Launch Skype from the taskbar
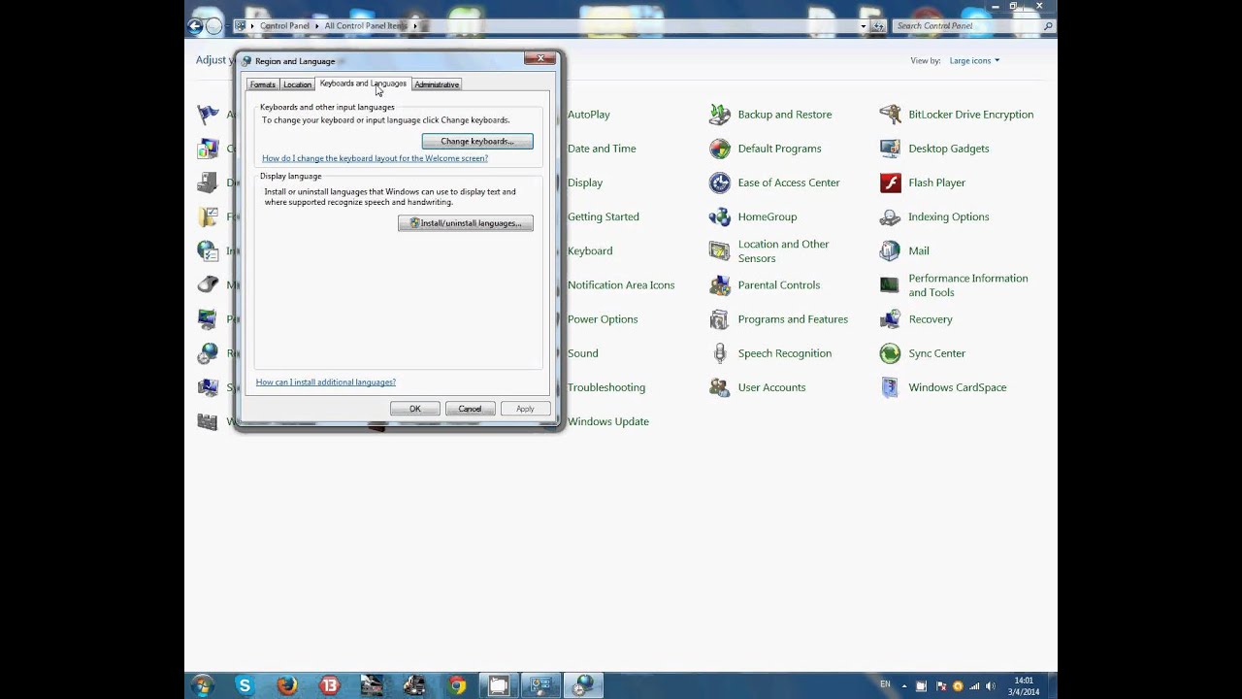Screen dimensions: 1242x699 pos(245,685)
